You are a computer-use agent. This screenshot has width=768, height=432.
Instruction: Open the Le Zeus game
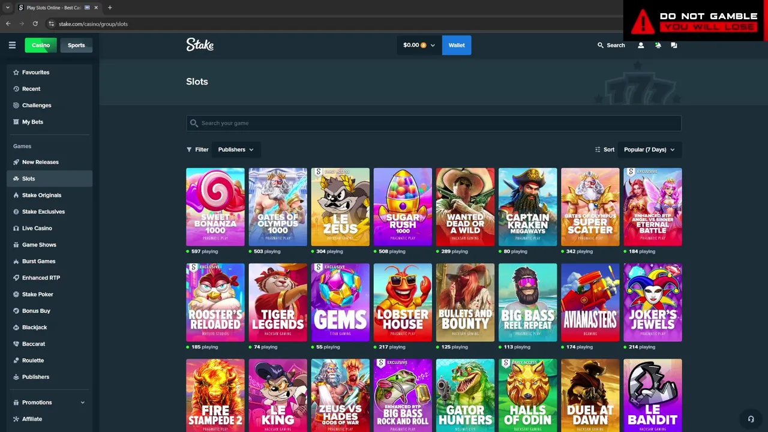click(340, 207)
